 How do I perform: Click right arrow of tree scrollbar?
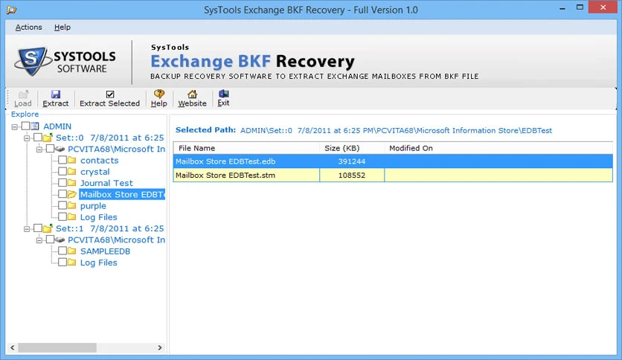(160, 347)
